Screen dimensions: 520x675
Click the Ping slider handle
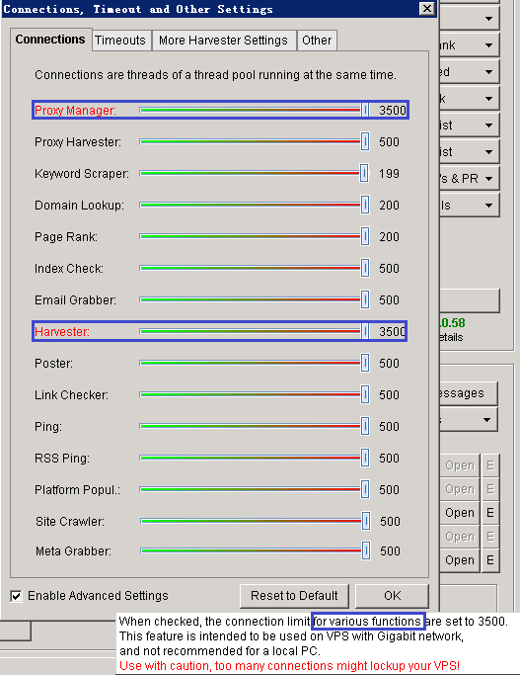point(365,427)
